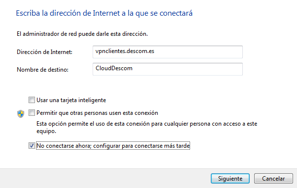Uncheck No conectarse ahora checkbox
This screenshot has height=188, width=297.
[32, 145]
